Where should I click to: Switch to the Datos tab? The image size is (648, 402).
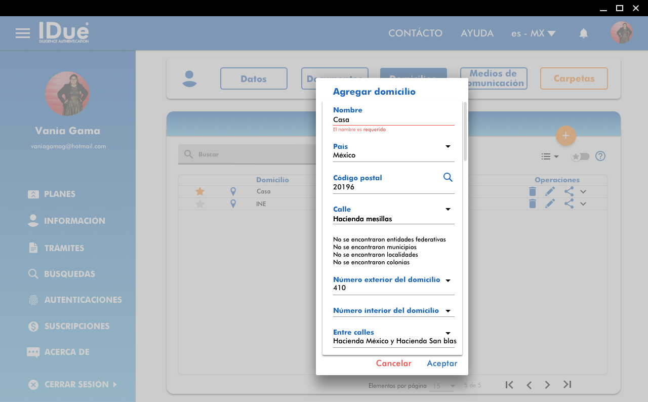[x=254, y=78]
